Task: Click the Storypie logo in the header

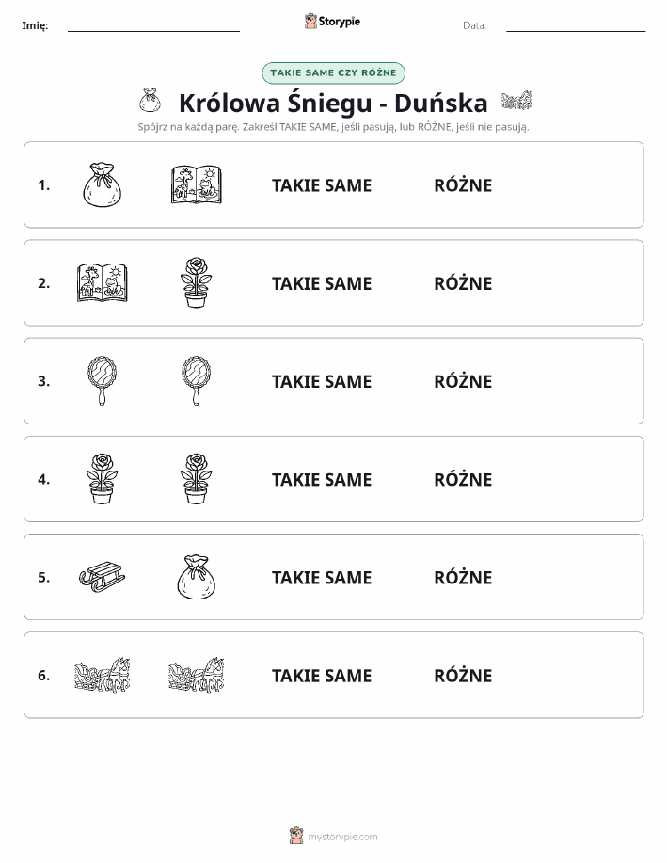Action: pos(332,22)
